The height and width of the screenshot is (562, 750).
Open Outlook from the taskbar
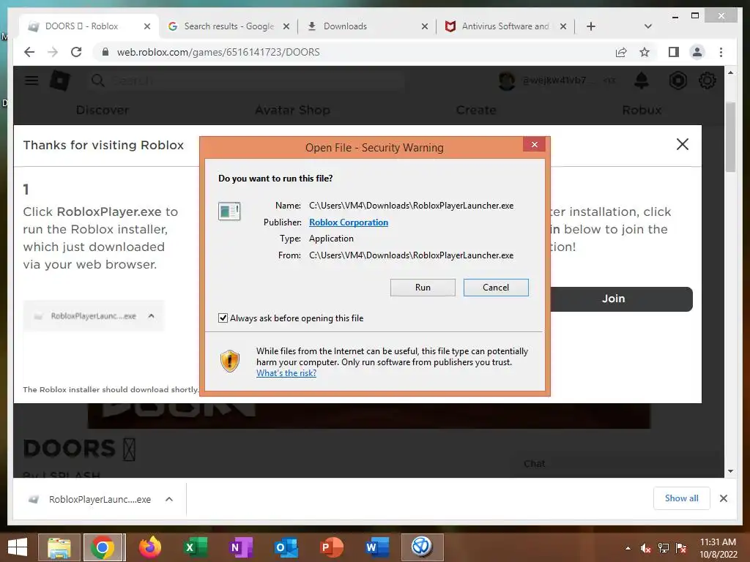pyautogui.click(x=286, y=547)
